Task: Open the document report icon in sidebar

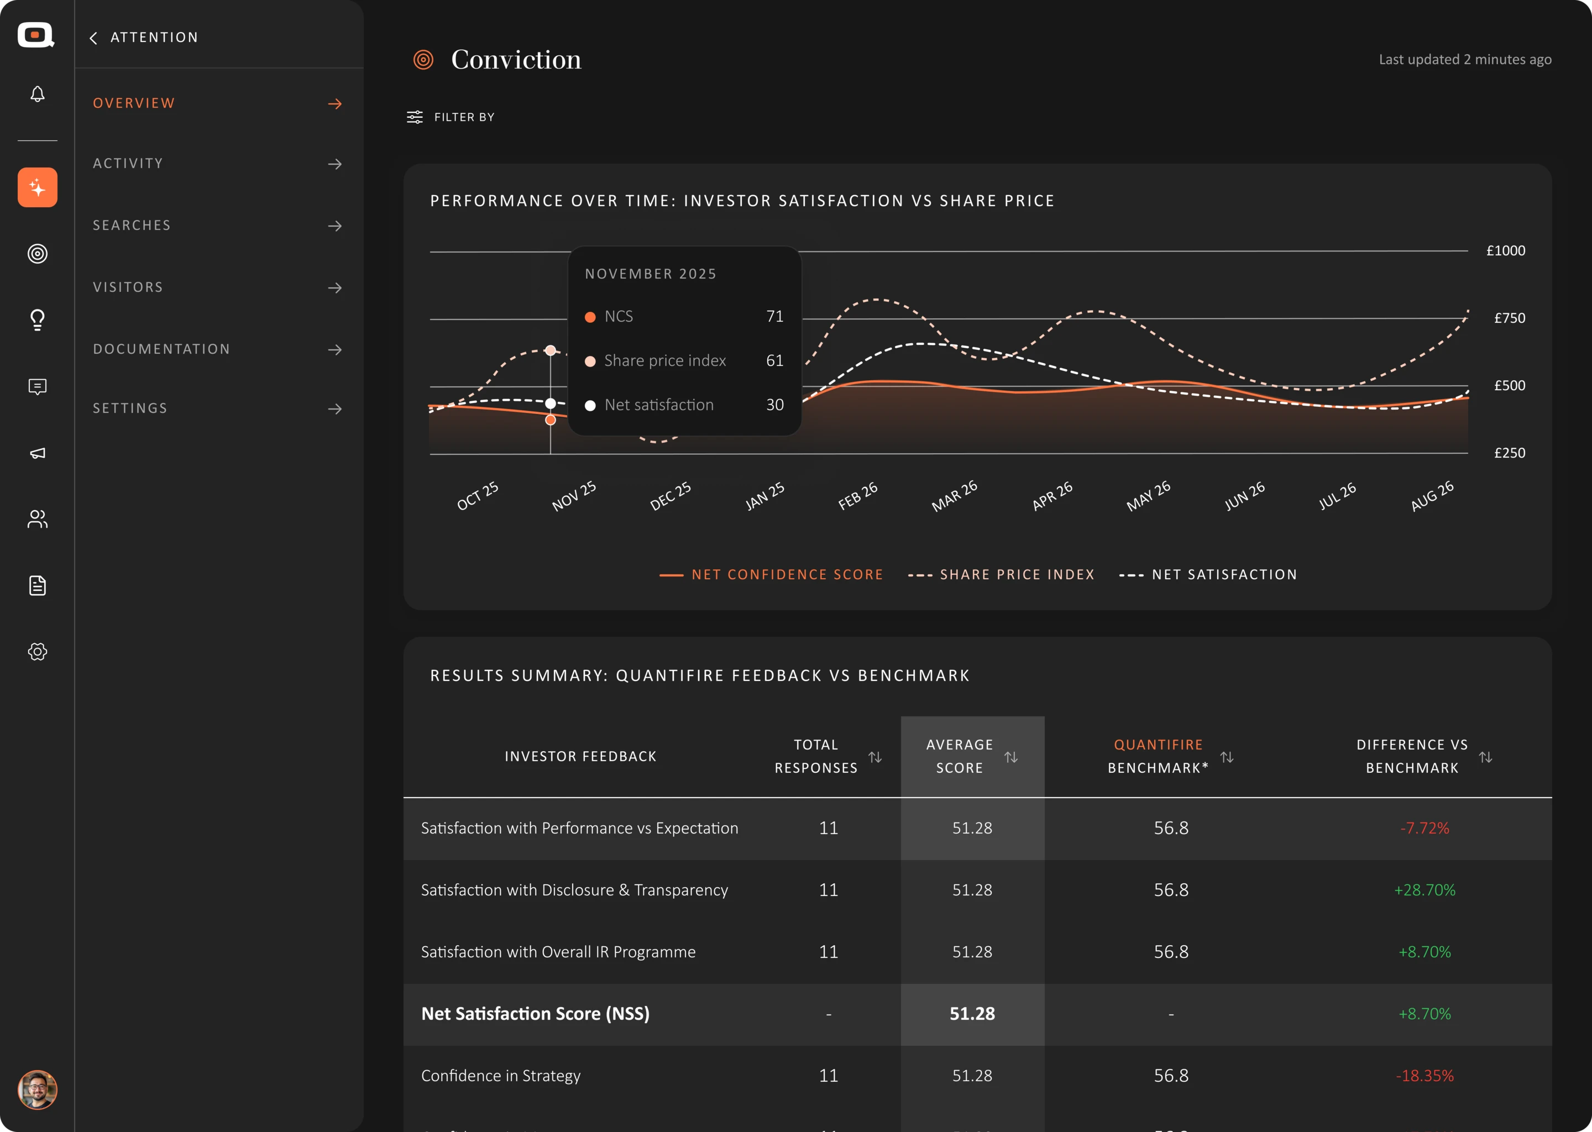Action: 38,585
